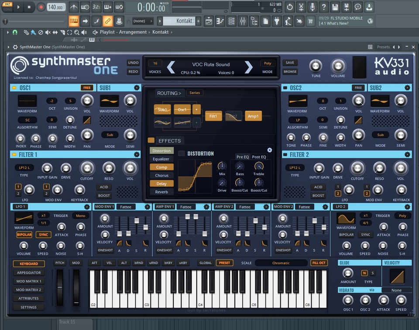Open AMP ENV 1 Fattee preset selector
This screenshot has height=330, width=419.
[x=186, y=207]
